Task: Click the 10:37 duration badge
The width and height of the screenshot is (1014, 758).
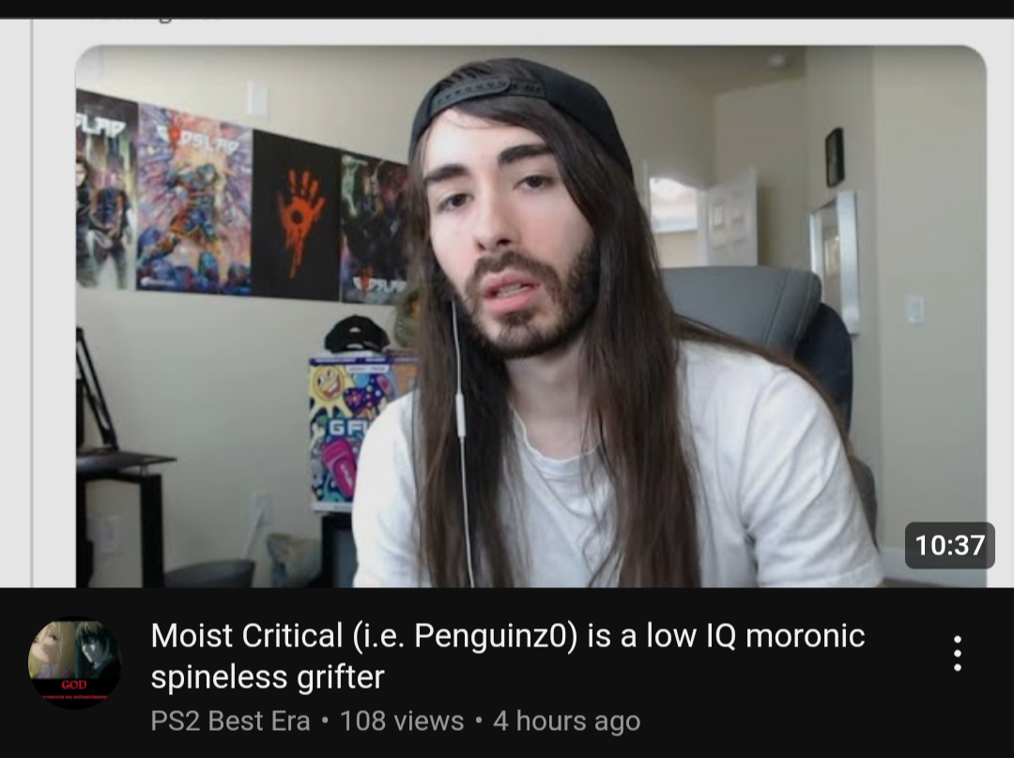Action: click(949, 545)
